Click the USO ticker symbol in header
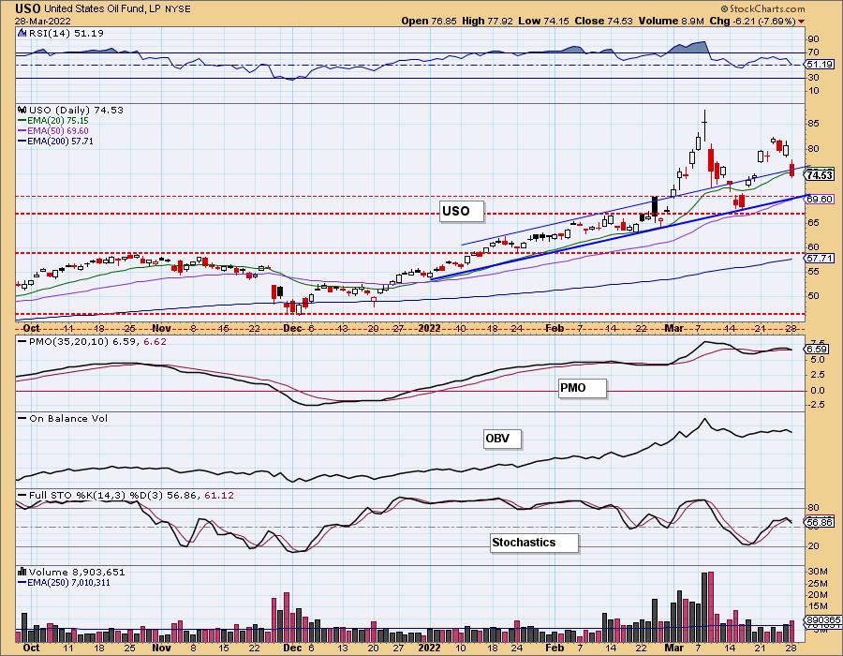This screenshot has width=843, height=656. tap(28, 8)
